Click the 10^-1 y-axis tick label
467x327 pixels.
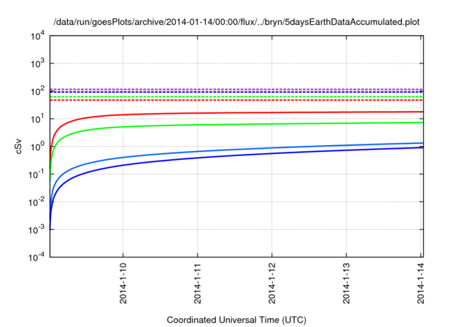coord(37,174)
